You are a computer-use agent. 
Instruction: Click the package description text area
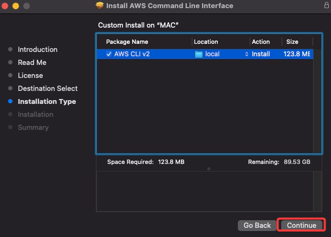tap(205, 191)
